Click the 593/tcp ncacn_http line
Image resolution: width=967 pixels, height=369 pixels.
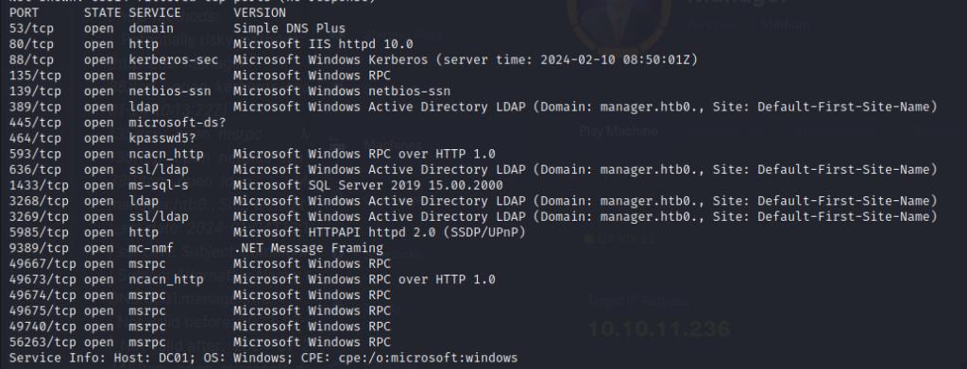(x=252, y=154)
